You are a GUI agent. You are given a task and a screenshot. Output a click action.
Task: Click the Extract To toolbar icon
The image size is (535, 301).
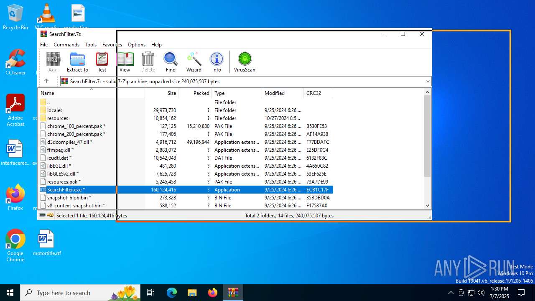pos(77,62)
